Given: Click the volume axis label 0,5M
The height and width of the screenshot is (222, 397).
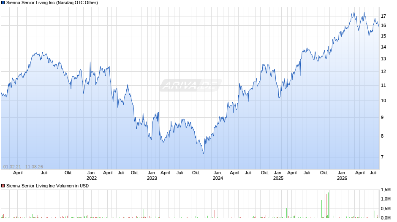Looking at the screenshot, I should [x=386, y=209].
